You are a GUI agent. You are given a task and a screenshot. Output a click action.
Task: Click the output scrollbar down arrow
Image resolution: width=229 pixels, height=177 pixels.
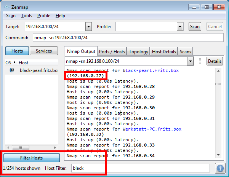click(x=218, y=155)
